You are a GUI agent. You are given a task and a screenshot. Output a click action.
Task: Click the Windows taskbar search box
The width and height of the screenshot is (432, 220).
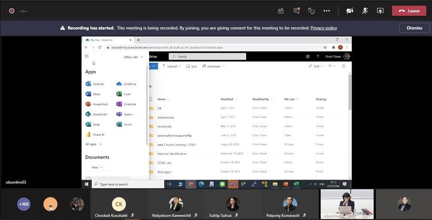(x=128, y=184)
